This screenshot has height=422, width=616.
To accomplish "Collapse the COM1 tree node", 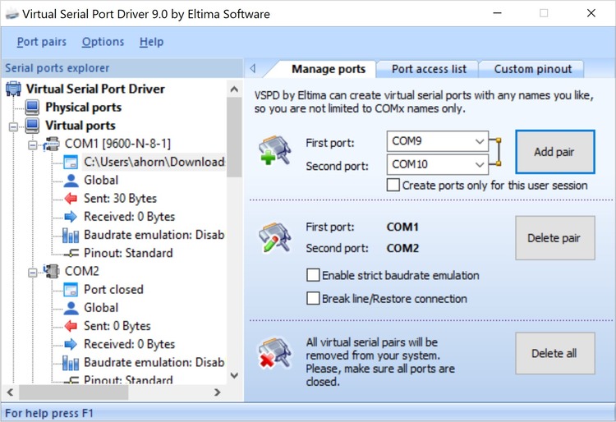I will tap(33, 144).
